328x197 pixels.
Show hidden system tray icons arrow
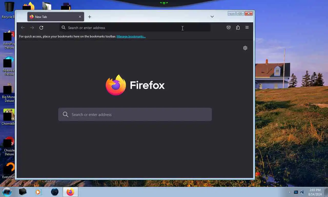pyautogui.click(x=290, y=192)
